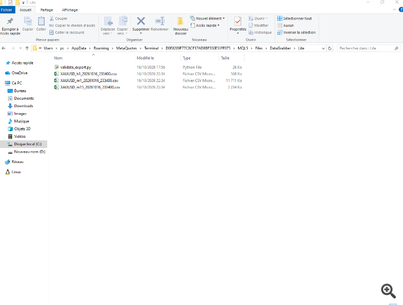Open OneDrive in sidebar
The width and height of the screenshot is (403, 305).
(17, 73)
